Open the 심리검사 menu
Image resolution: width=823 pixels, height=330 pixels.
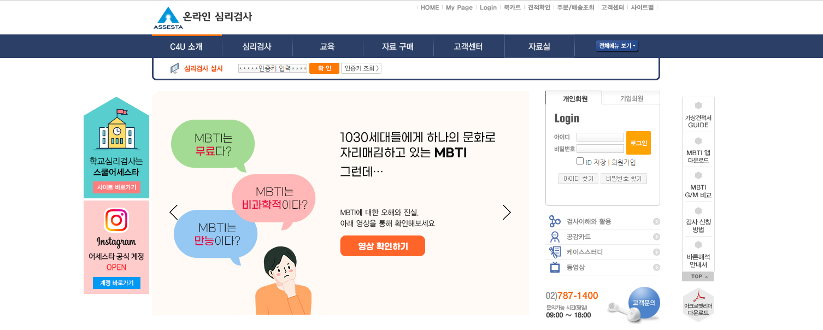(x=257, y=46)
